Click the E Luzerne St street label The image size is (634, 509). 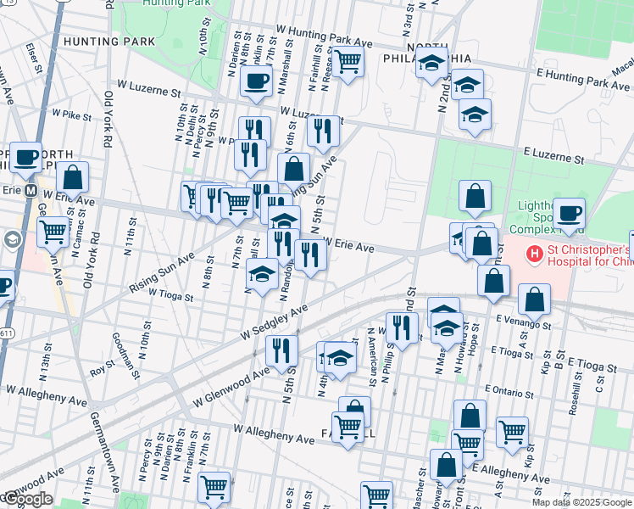click(x=553, y=156)
